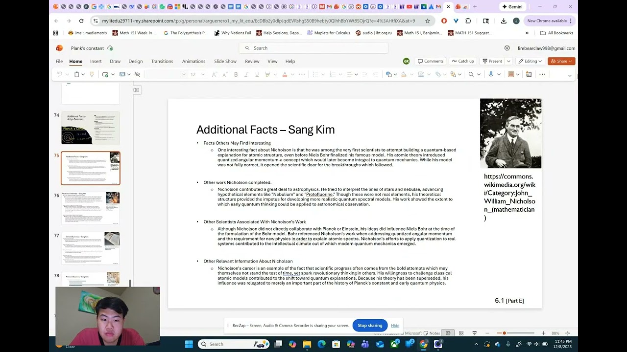Open the Slide Show tab
The height and width of the screenshot is (352, 627).
tap(225, 61)
